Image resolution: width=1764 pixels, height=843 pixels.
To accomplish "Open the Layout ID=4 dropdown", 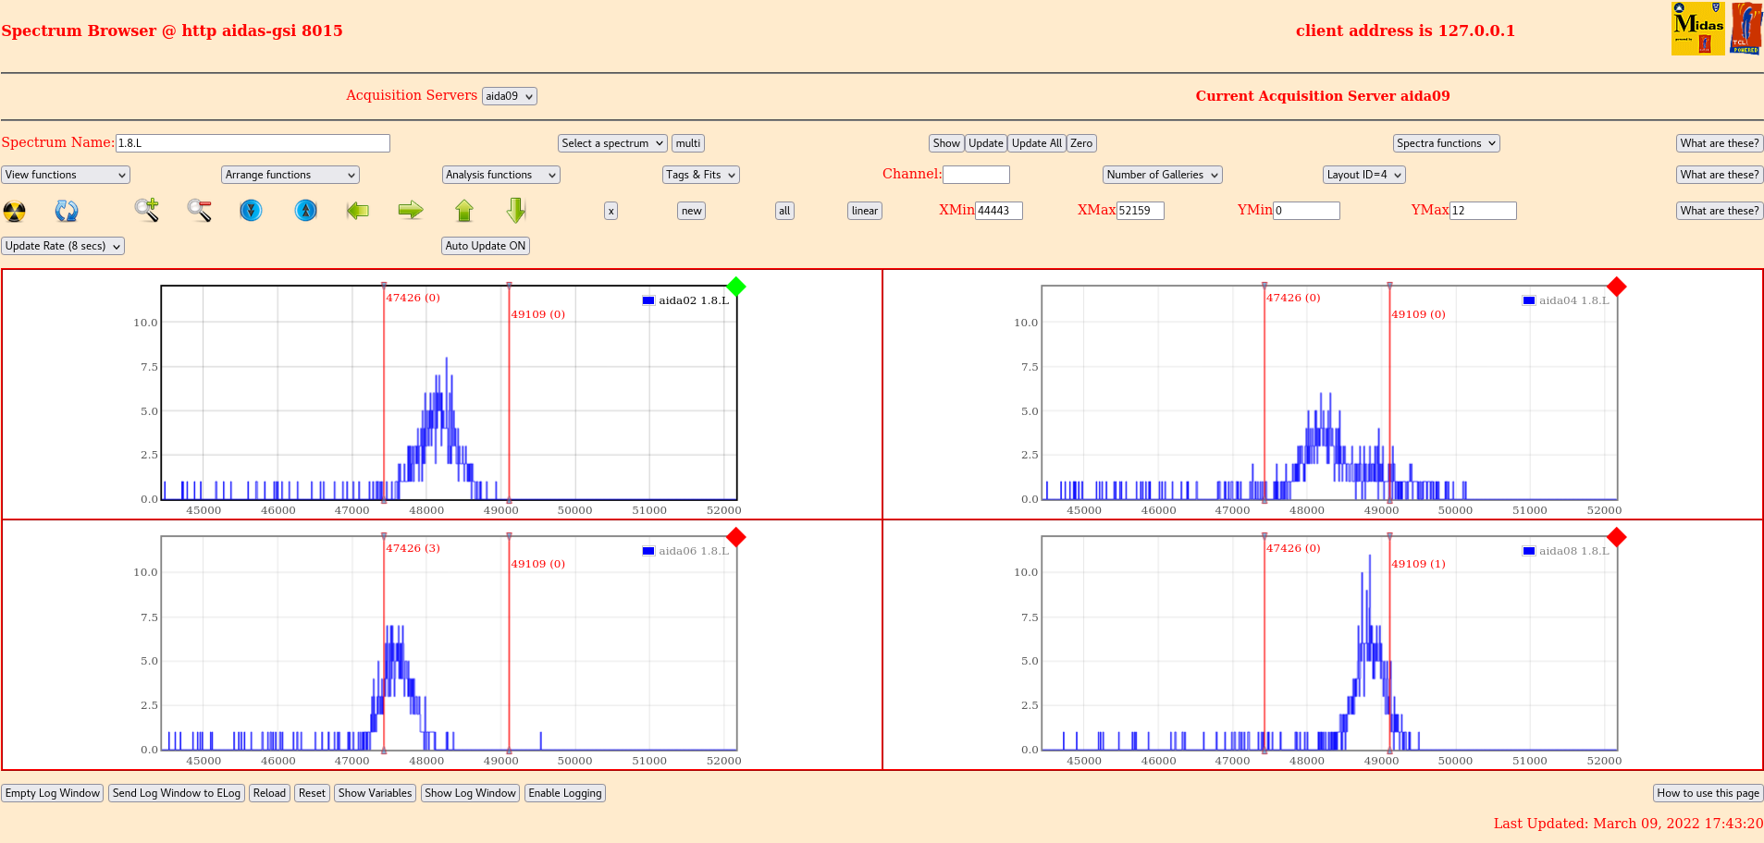I will (x=1363, y=175).
